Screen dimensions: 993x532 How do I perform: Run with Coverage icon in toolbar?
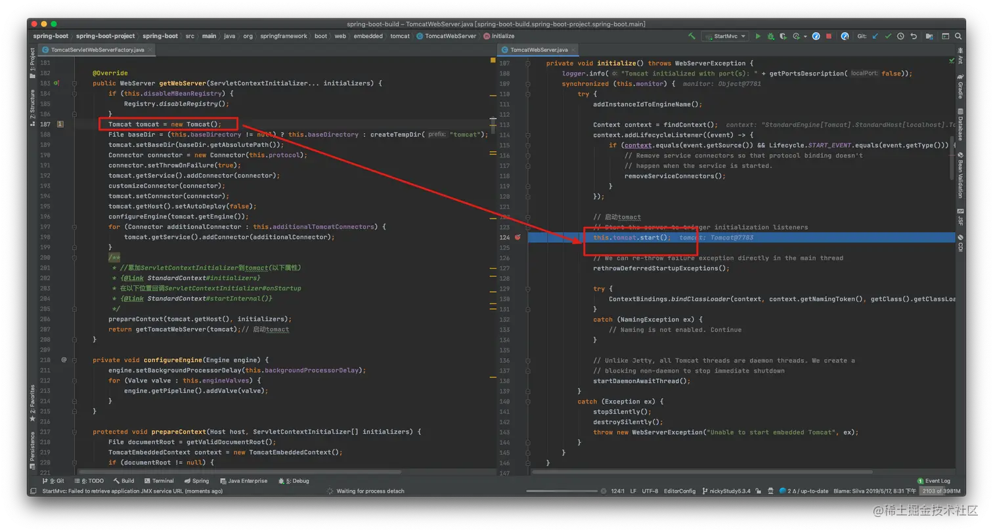[783, 36]
